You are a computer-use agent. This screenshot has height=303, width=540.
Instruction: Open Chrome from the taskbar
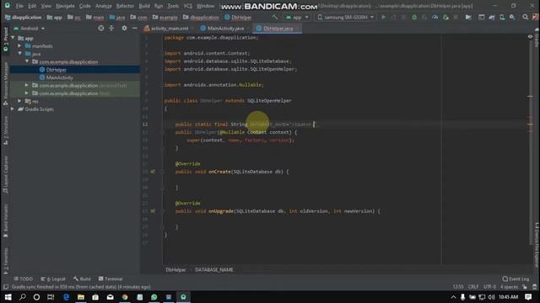pos(125,297)
